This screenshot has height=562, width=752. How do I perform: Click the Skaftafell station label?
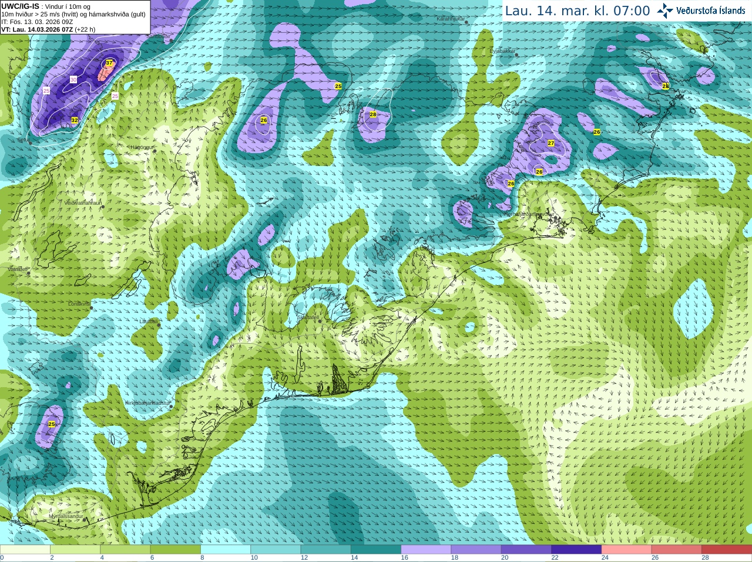click(x=308, y=317)
